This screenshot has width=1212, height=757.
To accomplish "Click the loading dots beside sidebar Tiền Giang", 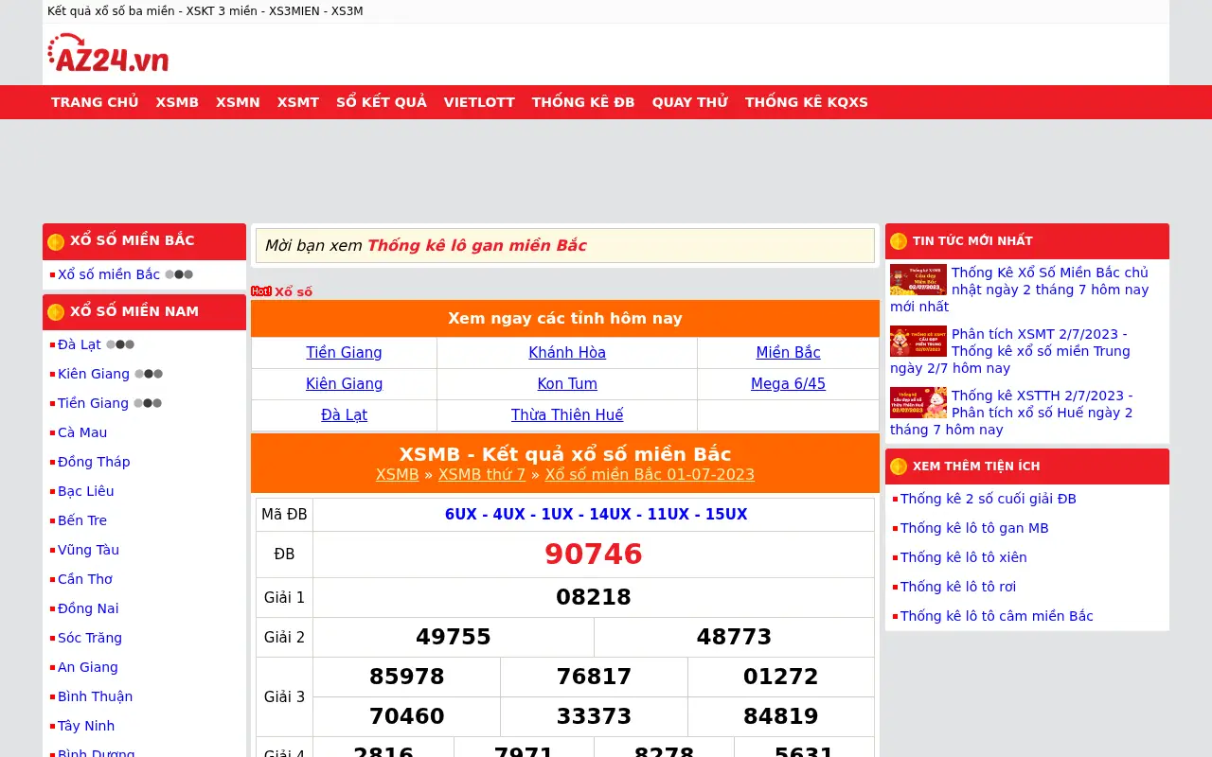I will 148,403.
